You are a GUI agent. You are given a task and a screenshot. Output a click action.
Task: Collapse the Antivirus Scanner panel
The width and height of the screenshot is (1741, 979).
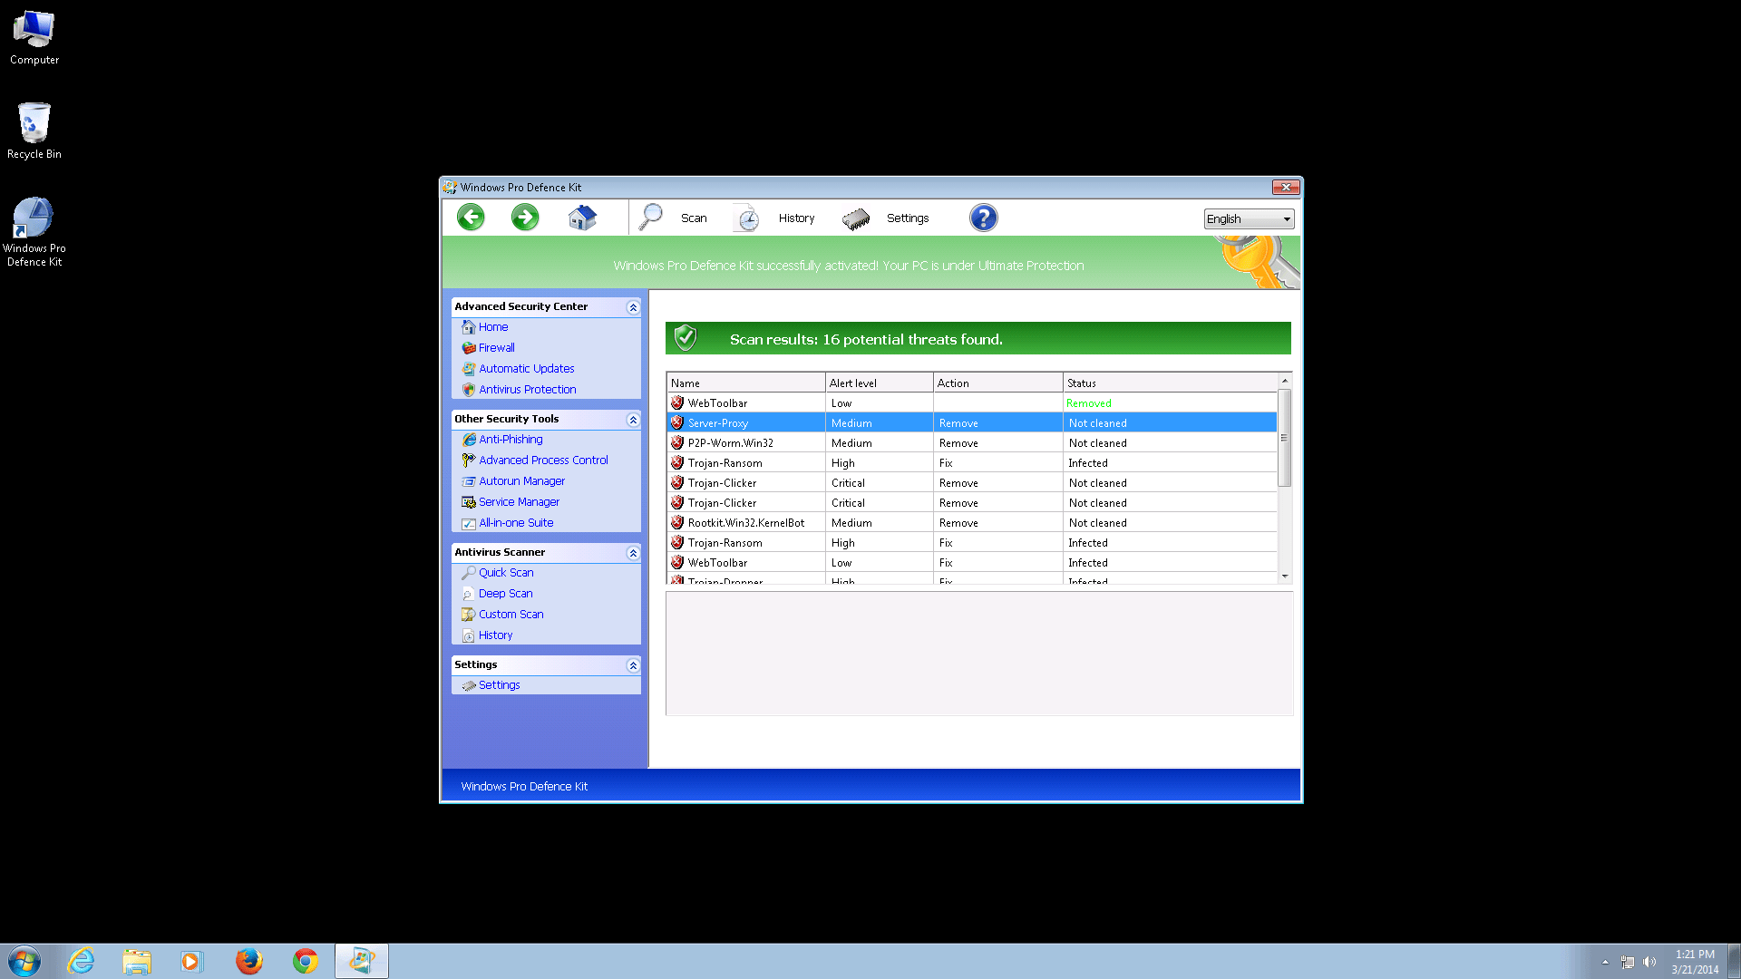[x=633, y=553]
